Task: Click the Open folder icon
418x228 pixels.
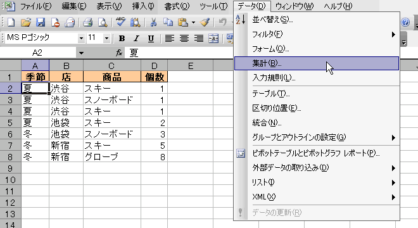Action: pos(25,22)
